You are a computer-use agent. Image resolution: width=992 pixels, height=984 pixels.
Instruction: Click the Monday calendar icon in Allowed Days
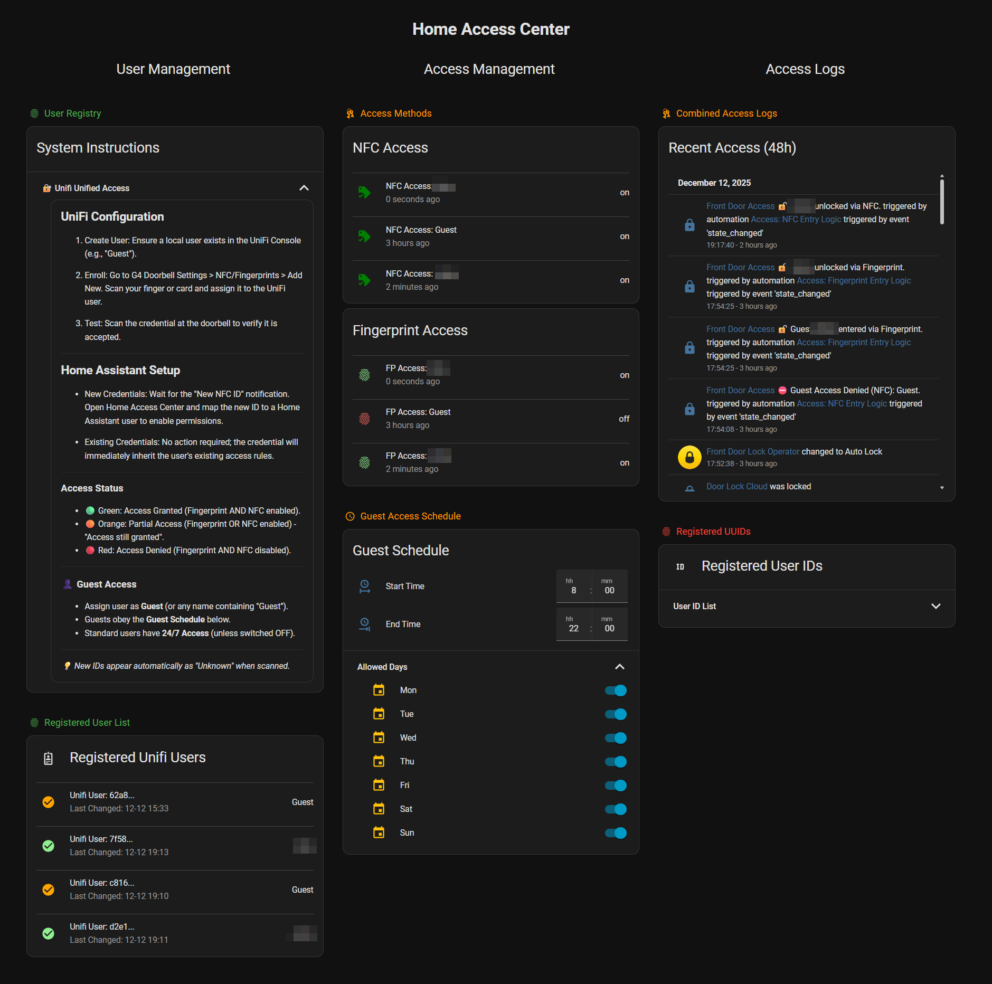379,690
